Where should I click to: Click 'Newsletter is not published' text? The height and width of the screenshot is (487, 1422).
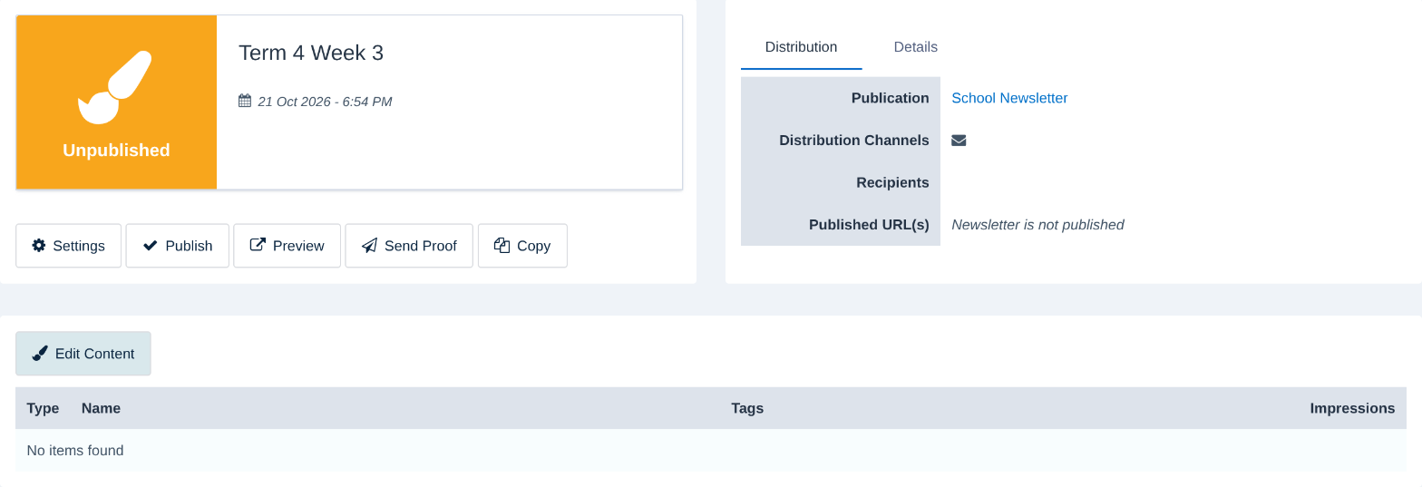[1037, 225]
